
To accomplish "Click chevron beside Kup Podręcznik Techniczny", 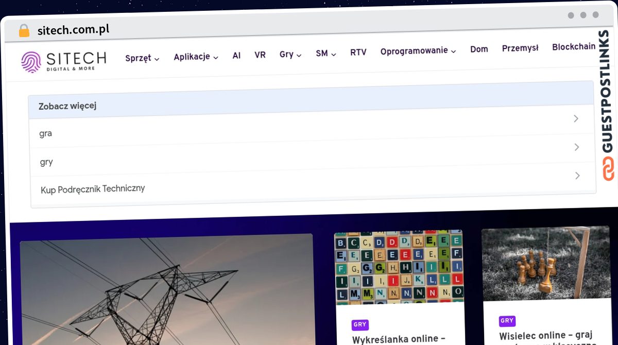I will (x=577, y=176).
